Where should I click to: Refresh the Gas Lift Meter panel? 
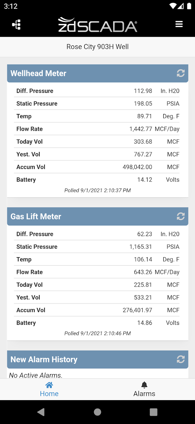(x=181, y=216)
